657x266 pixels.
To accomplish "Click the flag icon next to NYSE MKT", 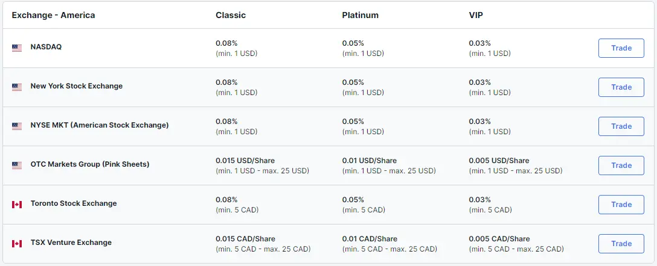I will tap(17, 126).
